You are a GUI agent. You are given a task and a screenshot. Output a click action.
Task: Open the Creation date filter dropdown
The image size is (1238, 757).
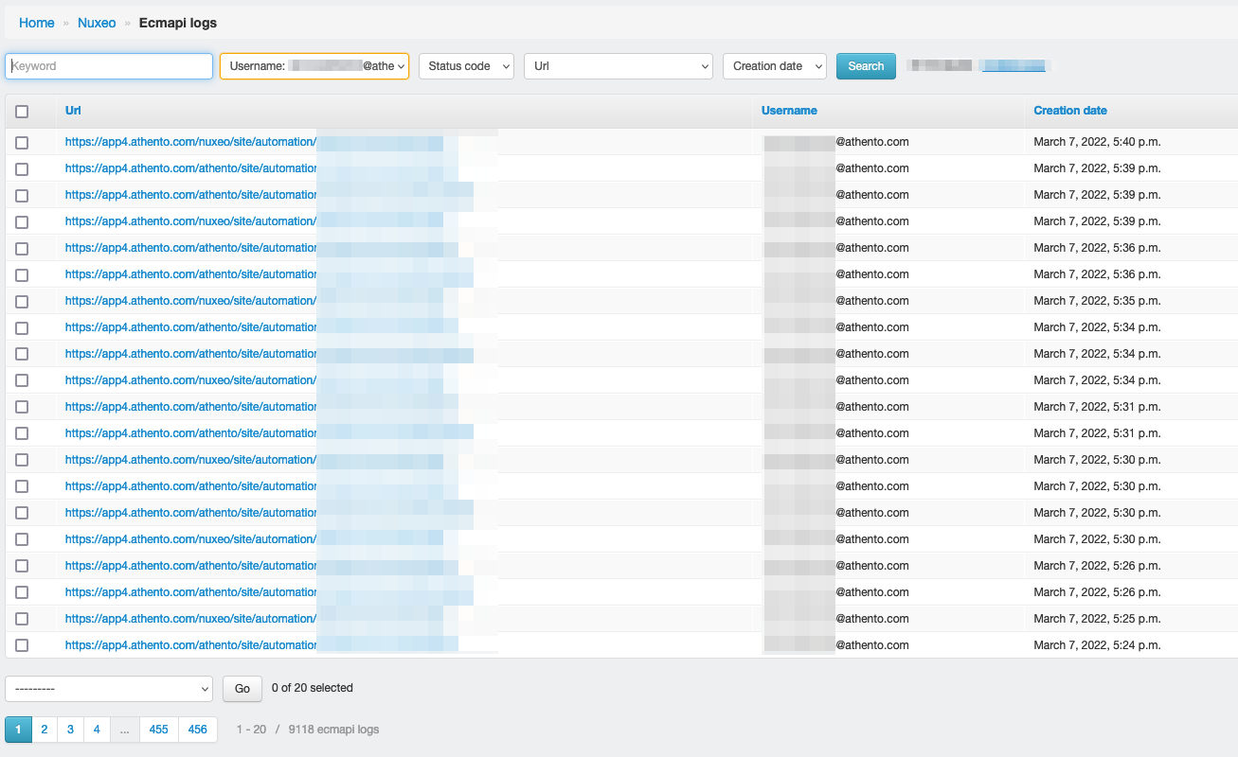774,66
